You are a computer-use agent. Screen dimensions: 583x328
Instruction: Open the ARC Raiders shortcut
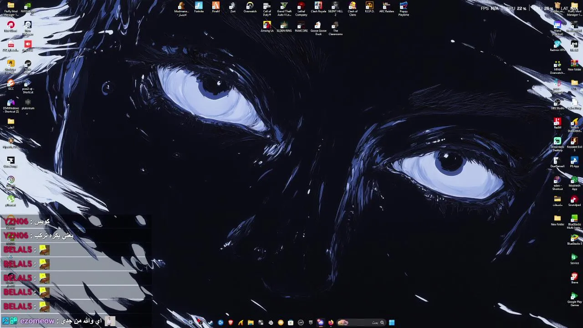click(387, 8)
